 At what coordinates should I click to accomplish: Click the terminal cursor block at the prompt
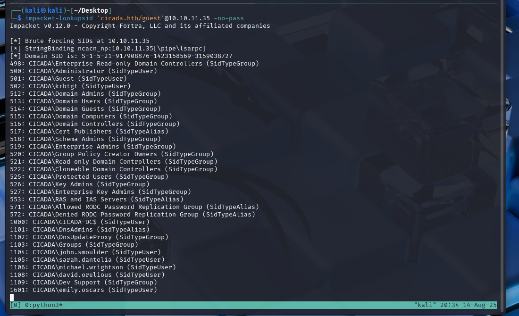point(12,298)
